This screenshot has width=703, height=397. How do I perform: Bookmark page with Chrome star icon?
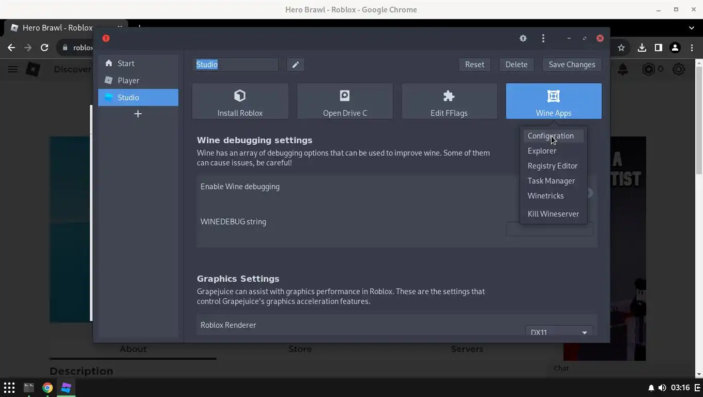click(x=621, y=48)
